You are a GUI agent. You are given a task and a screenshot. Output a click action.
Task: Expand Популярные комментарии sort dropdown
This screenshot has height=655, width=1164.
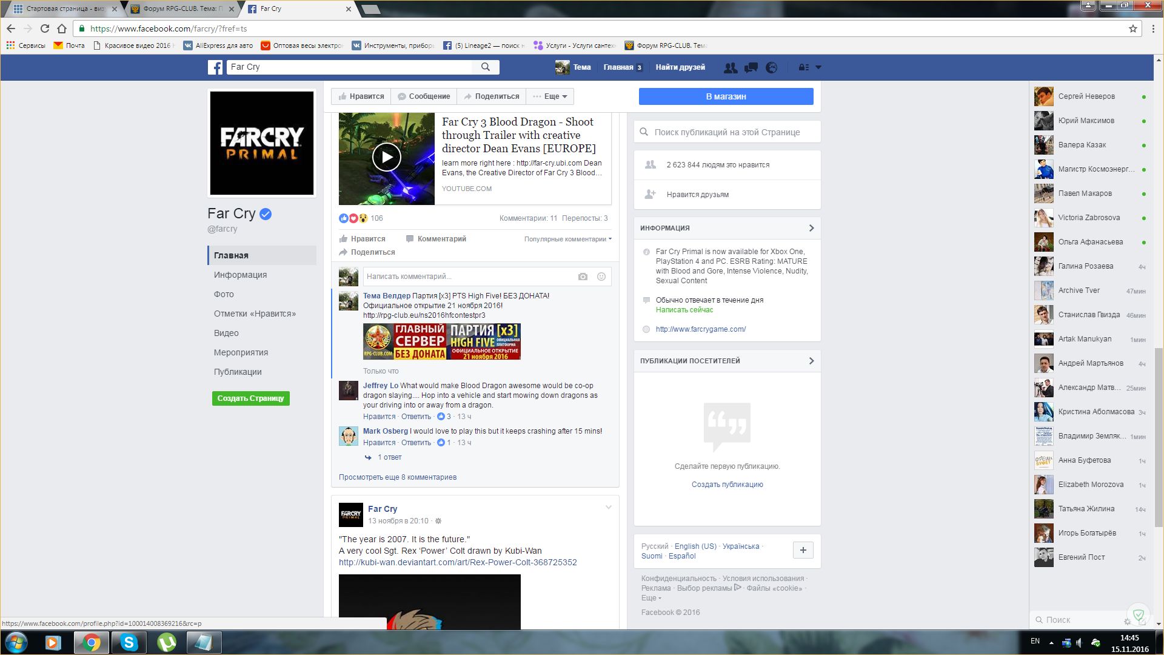(567, 239)
